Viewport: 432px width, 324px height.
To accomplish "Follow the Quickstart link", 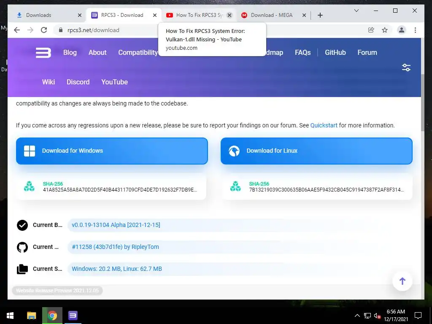I will pos(324,125).
